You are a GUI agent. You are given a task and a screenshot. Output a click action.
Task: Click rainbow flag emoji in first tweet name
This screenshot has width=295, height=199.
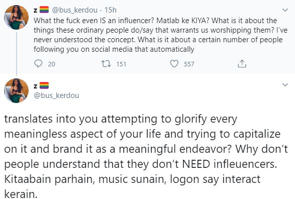[44, 10]
